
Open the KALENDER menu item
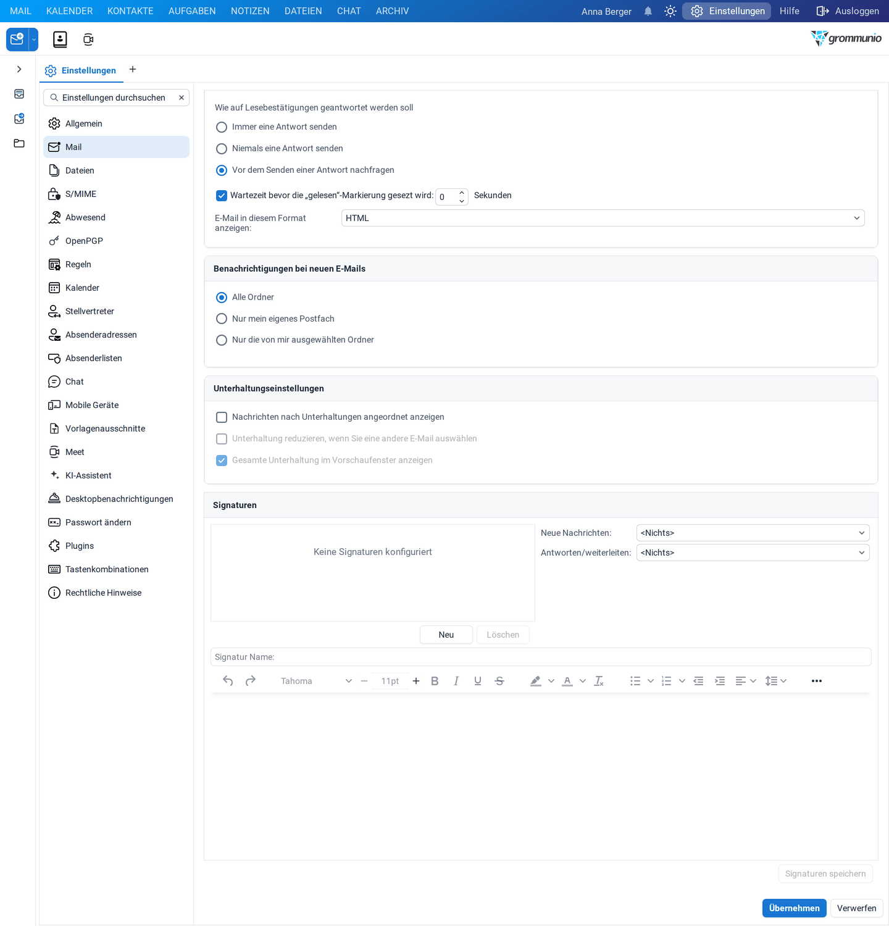69,11
